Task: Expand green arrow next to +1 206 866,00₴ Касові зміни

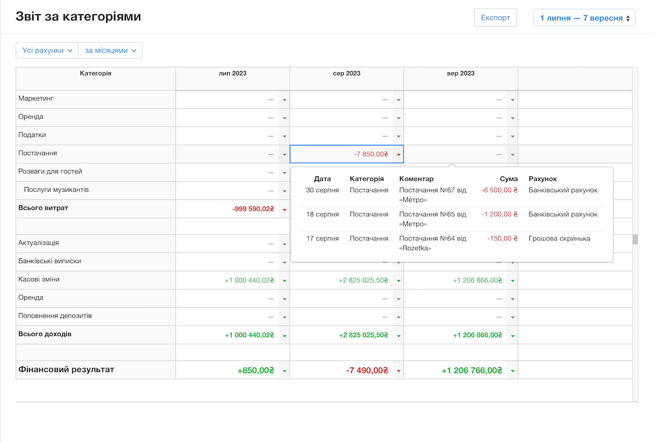Action: tap(512, 280)
